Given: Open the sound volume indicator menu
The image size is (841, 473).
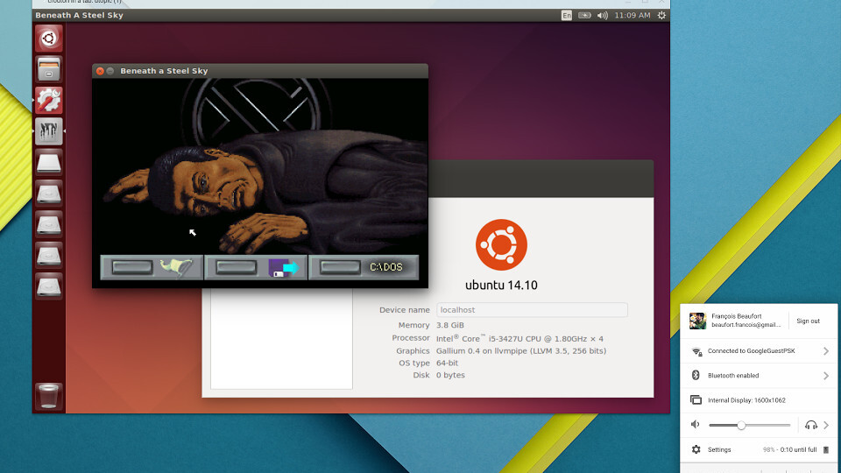Looking at the screenshot, I should tap(602, 15).
